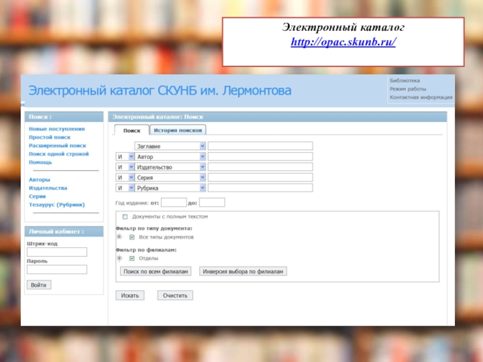Open the Рубрика field dropdown
Image resolution: width=483 pixels, height=362 pixels.
click(x=202, y=188)
